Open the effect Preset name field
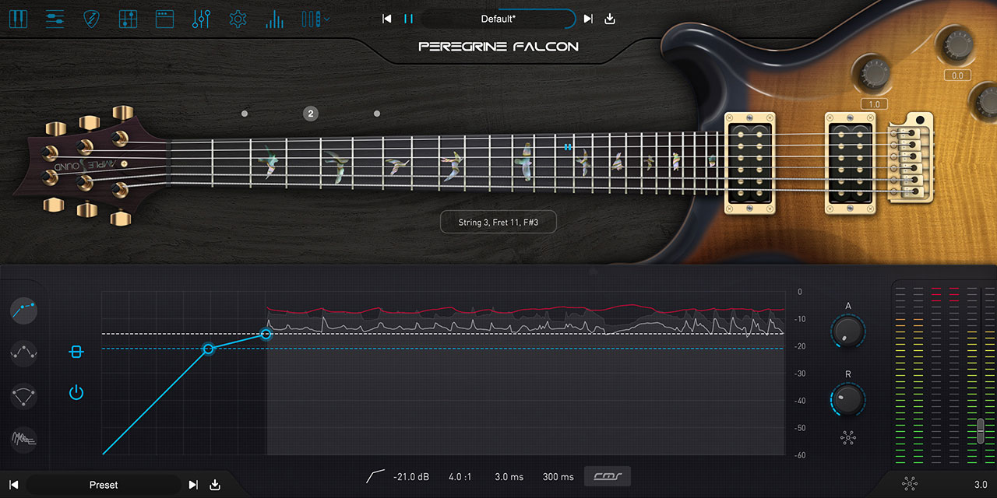This screenshot has width=997, height=498. (x=104, y=485)
